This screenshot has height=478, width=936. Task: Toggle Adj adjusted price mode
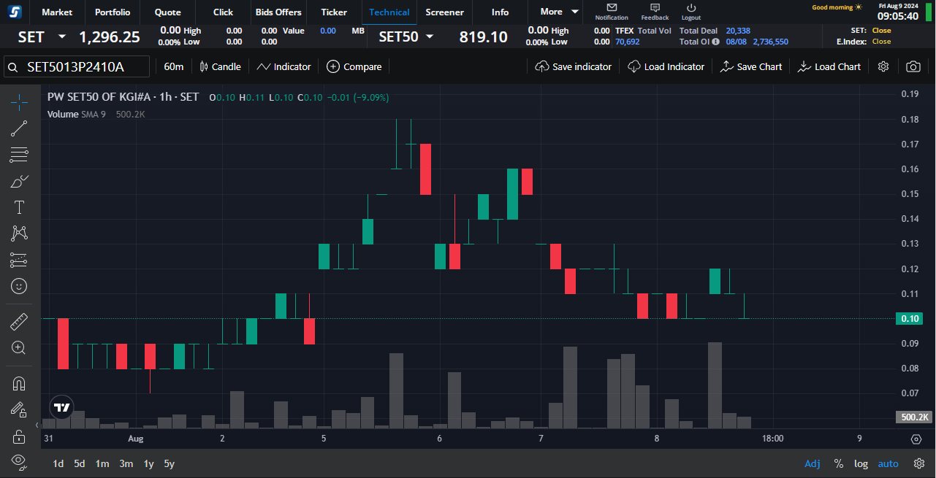click(x=812, y=463)
